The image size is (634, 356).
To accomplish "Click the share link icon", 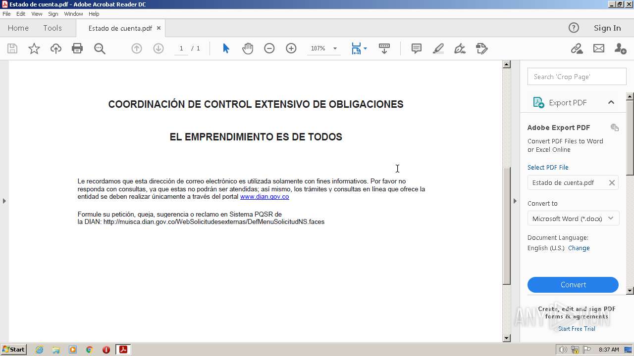I will [577, 48].
